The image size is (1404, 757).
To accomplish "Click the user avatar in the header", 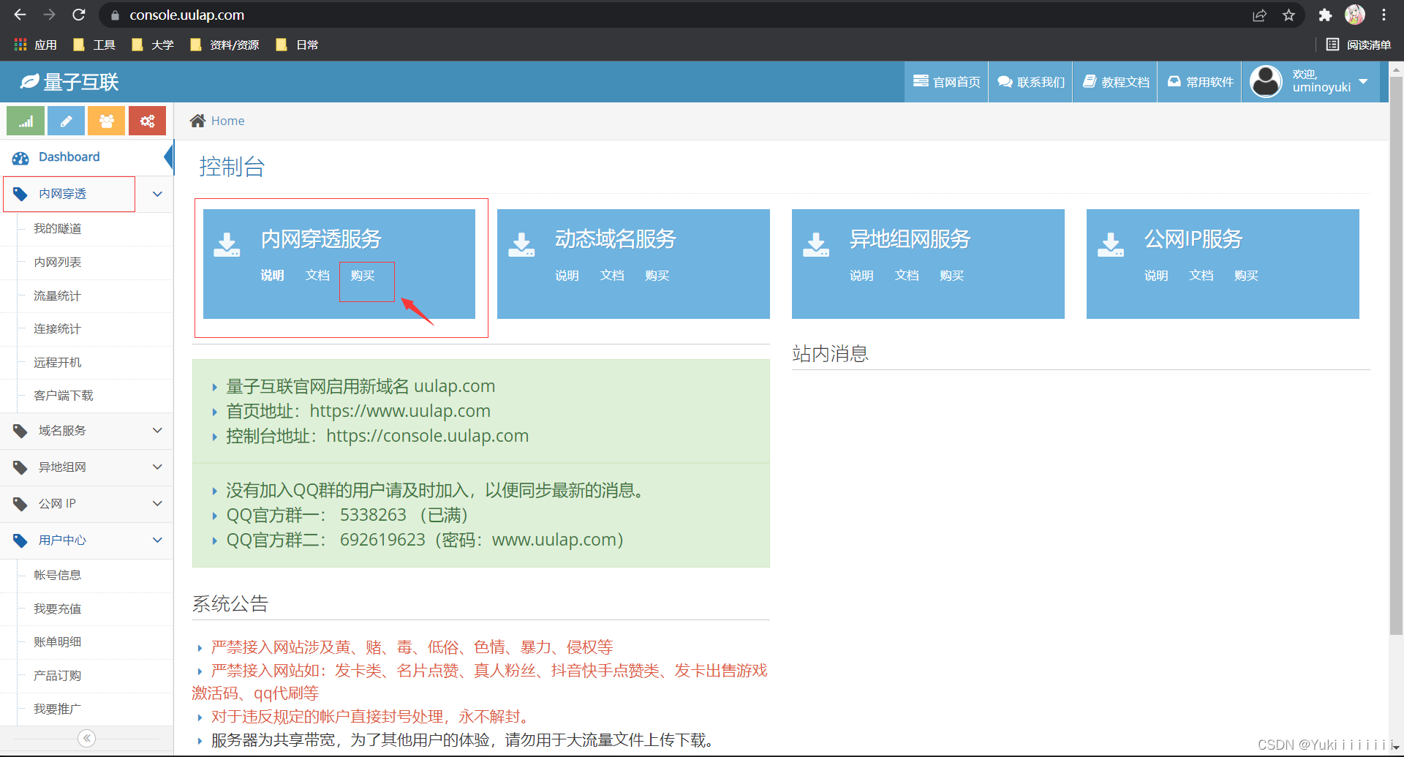I will click(1266, 81).
